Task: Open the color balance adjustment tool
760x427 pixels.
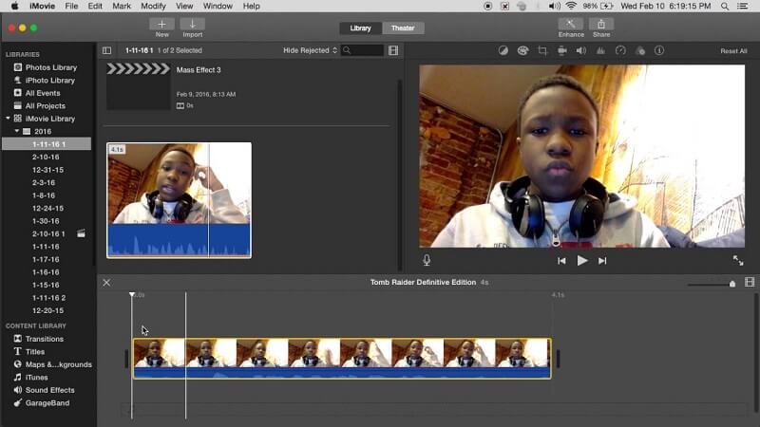Action: (503, 50)
